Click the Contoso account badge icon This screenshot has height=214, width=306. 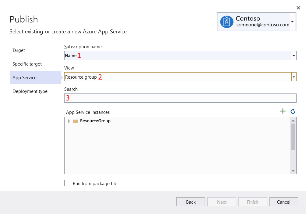point(226,22)
